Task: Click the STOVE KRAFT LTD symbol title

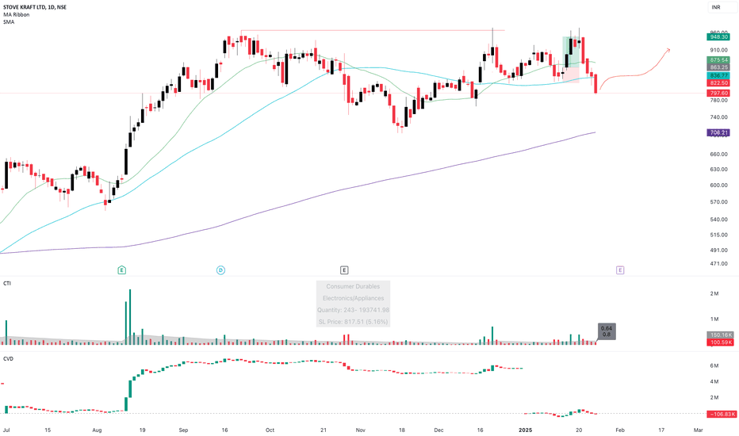Action: tap(34, 7)
